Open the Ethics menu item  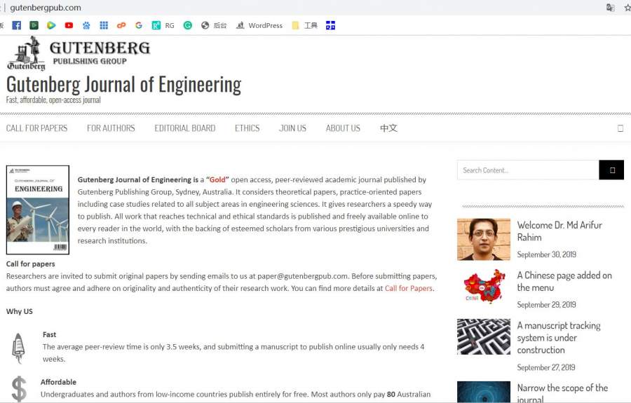coord(247,128)
